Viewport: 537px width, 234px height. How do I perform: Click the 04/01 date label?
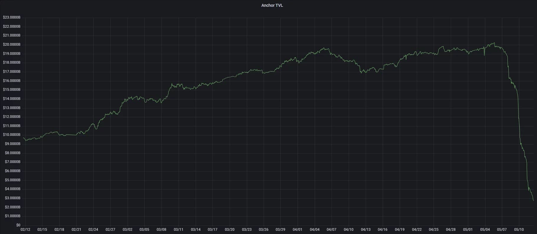tap(298, 230)
